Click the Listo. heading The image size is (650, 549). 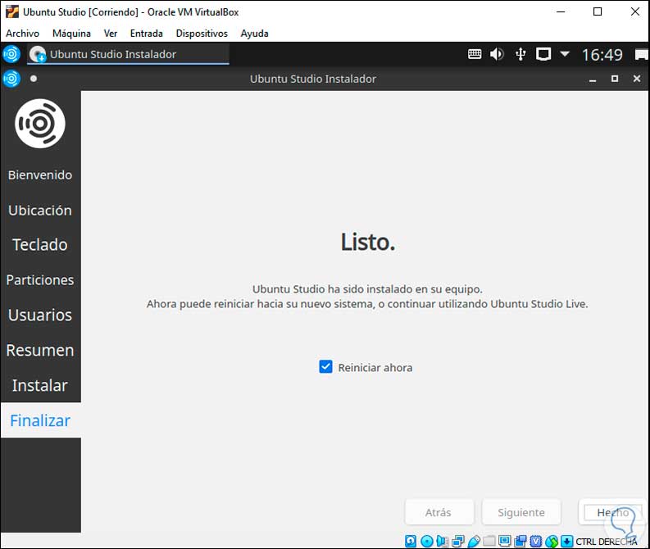[x=368, y=242]
